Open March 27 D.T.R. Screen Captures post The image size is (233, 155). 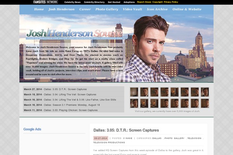[x=65, y=89]
